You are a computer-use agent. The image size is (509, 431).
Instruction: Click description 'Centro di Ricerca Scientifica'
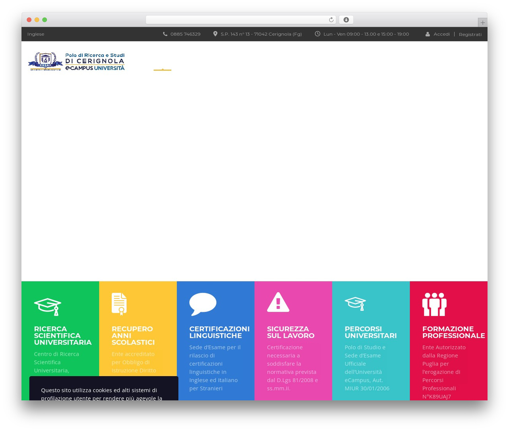pyautogui.click(x=56, y=362)
